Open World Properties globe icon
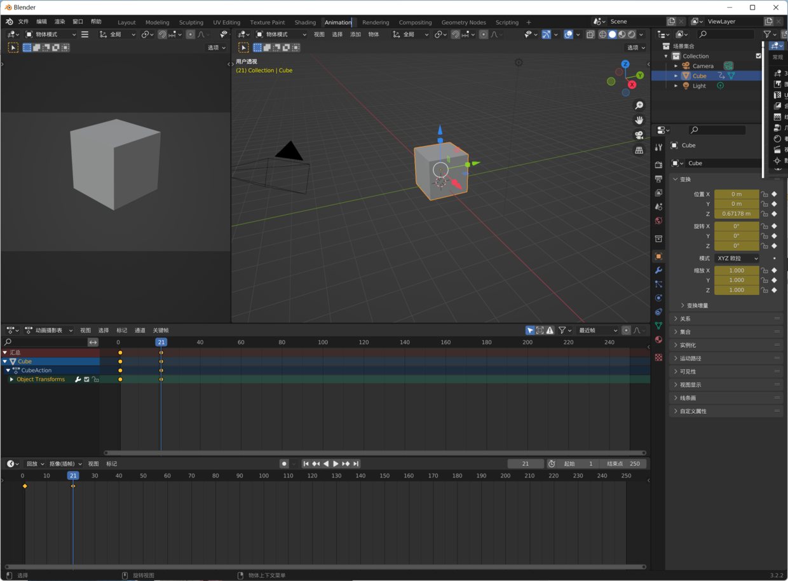788x581 pixels. tap(658, 221)
